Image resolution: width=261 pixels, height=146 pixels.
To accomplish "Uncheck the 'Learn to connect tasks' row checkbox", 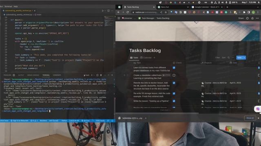I will coord(174,68).
